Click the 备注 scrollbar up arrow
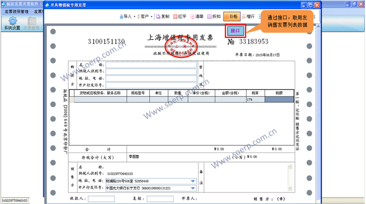Image resolution: width=366 pixels, height=204 pixels. [x=290, y=166]
